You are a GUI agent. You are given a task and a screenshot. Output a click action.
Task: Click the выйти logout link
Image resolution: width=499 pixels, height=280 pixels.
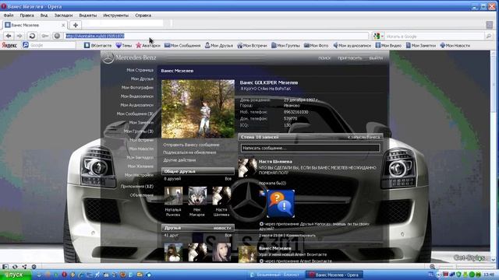pos(376,58)
